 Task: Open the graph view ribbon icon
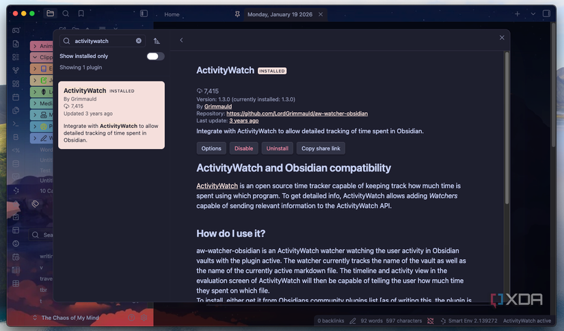point(16,70)
